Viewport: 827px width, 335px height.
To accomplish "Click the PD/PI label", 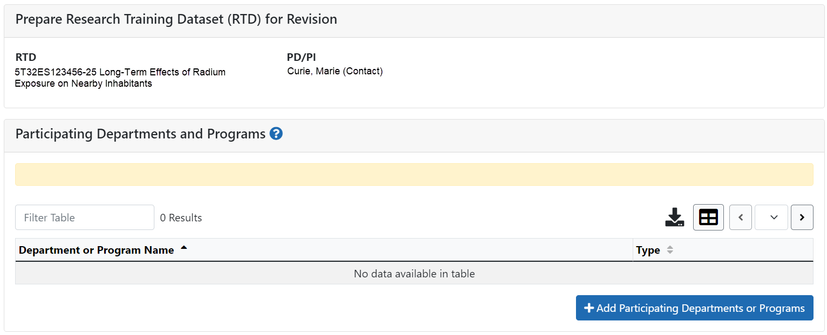I will point(301,58).
